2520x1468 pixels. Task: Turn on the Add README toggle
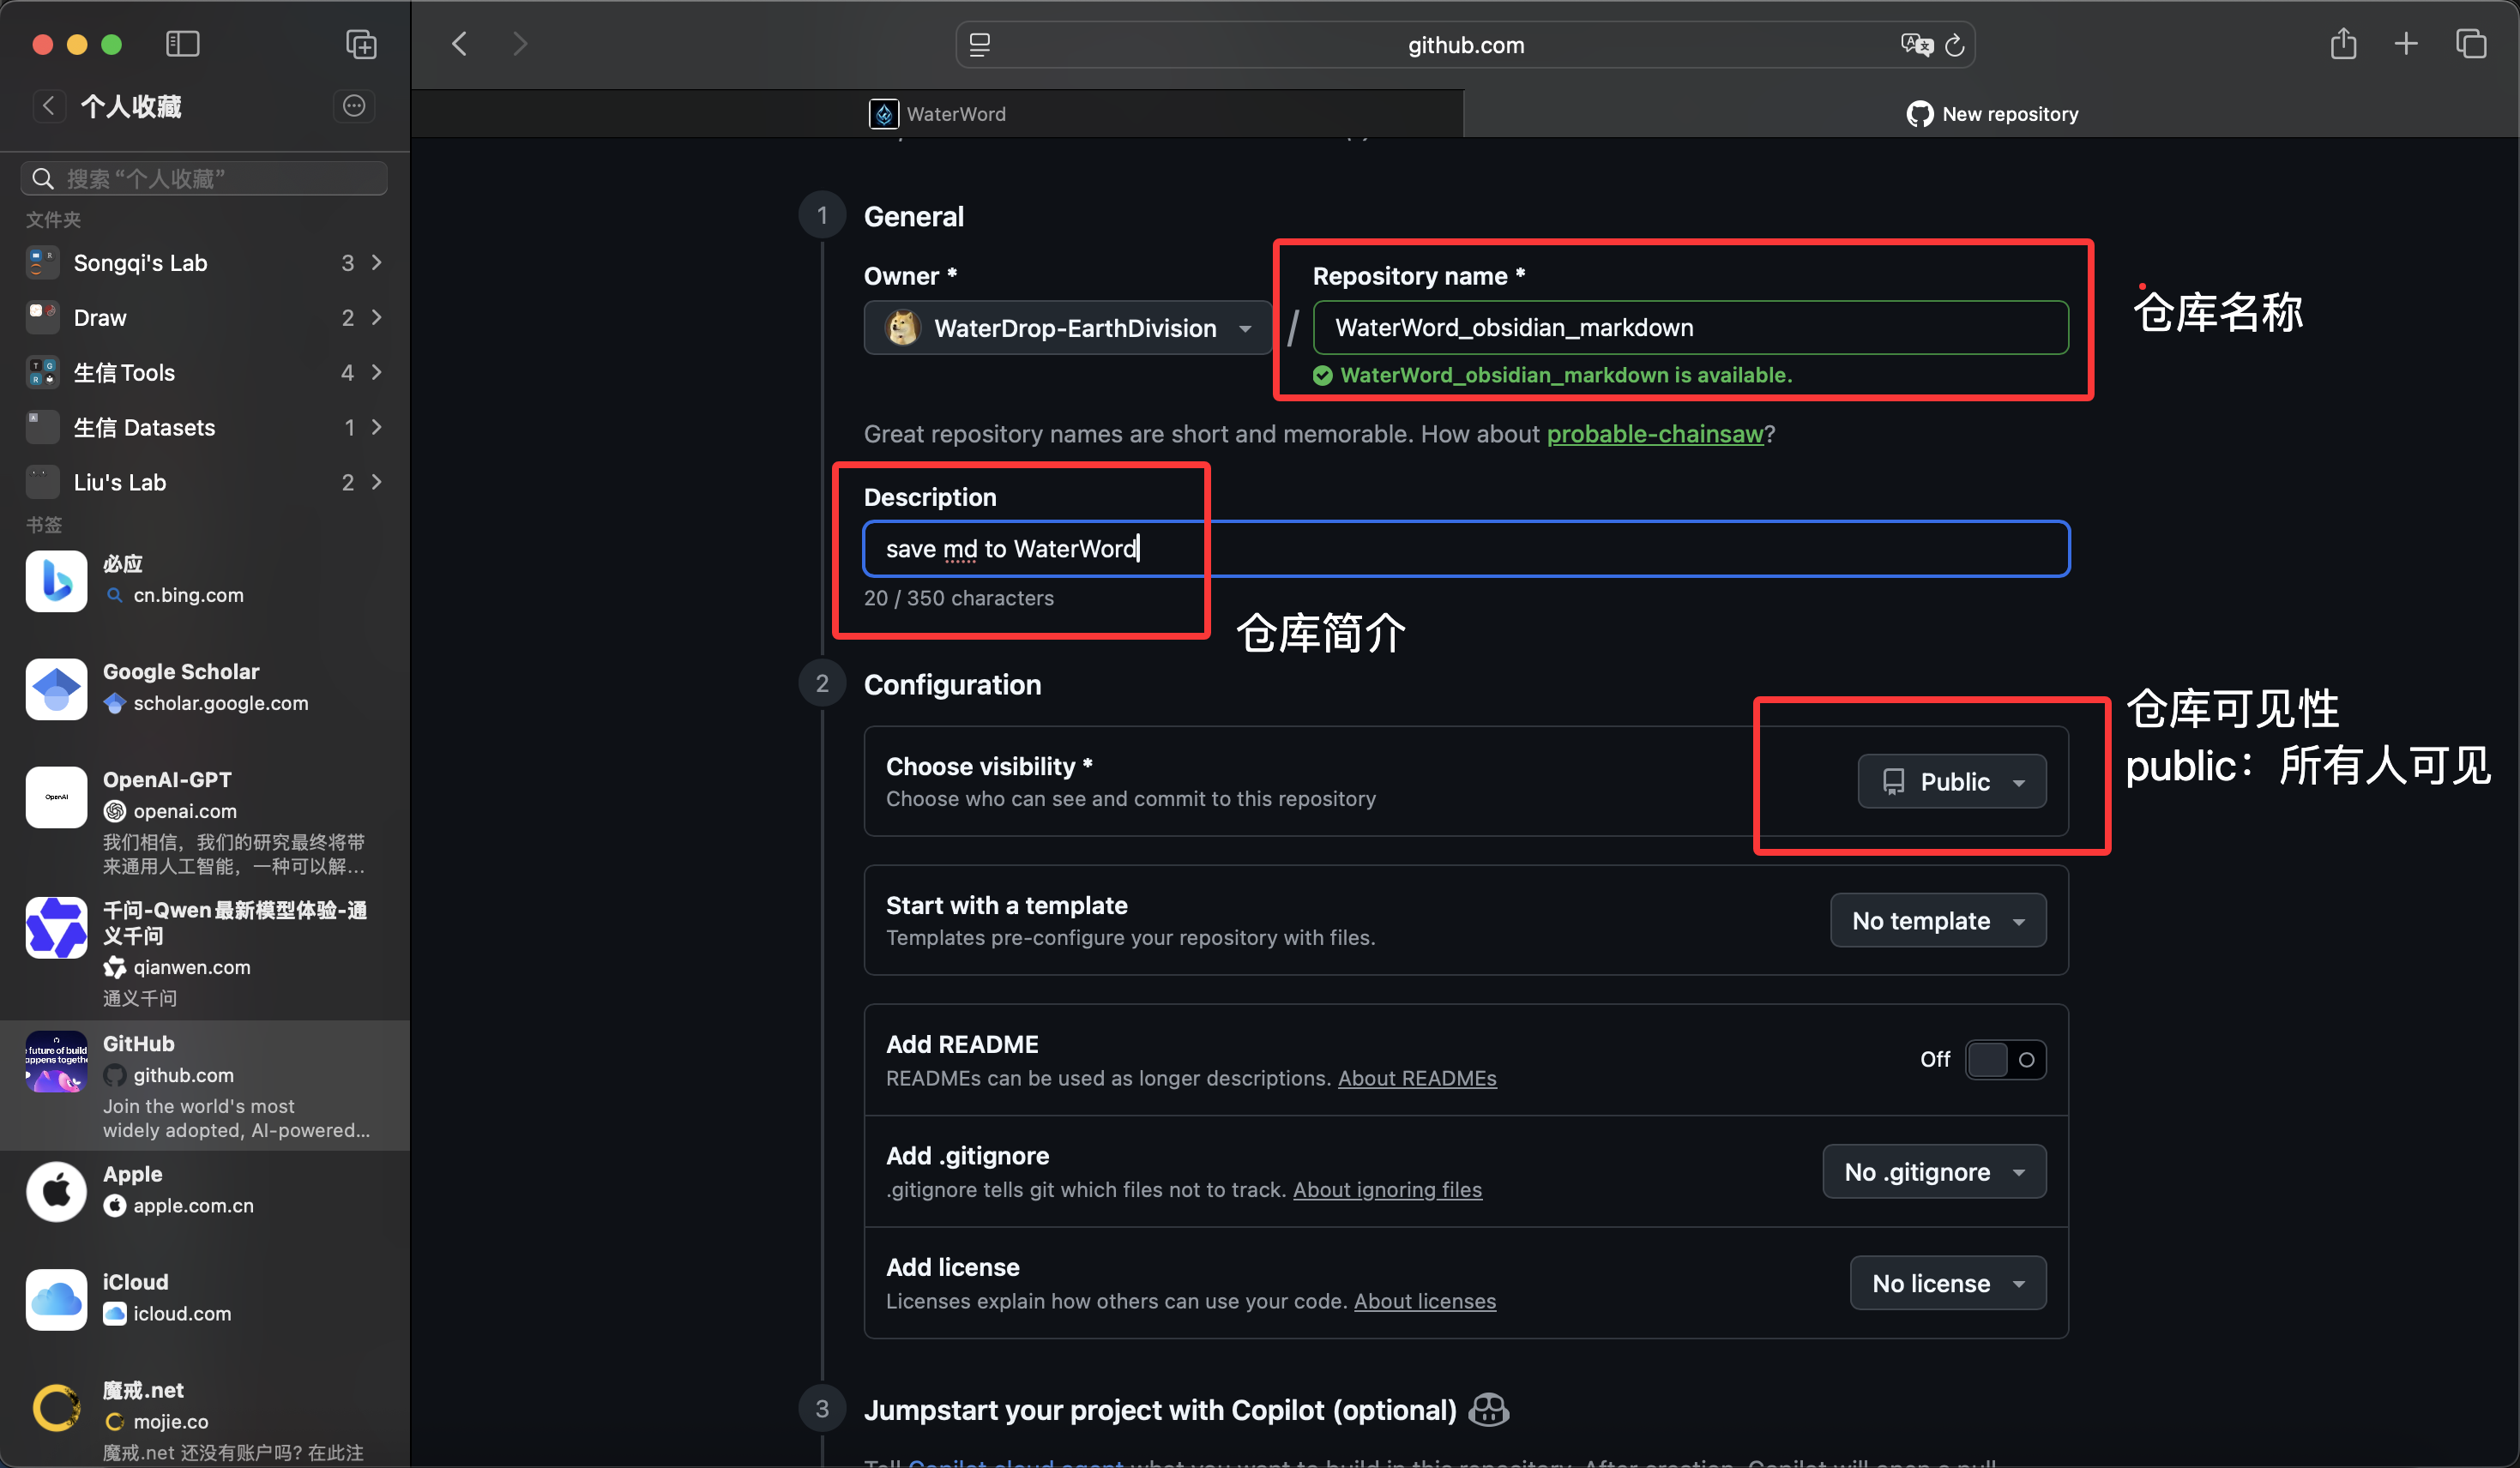coord(2005,1060)
